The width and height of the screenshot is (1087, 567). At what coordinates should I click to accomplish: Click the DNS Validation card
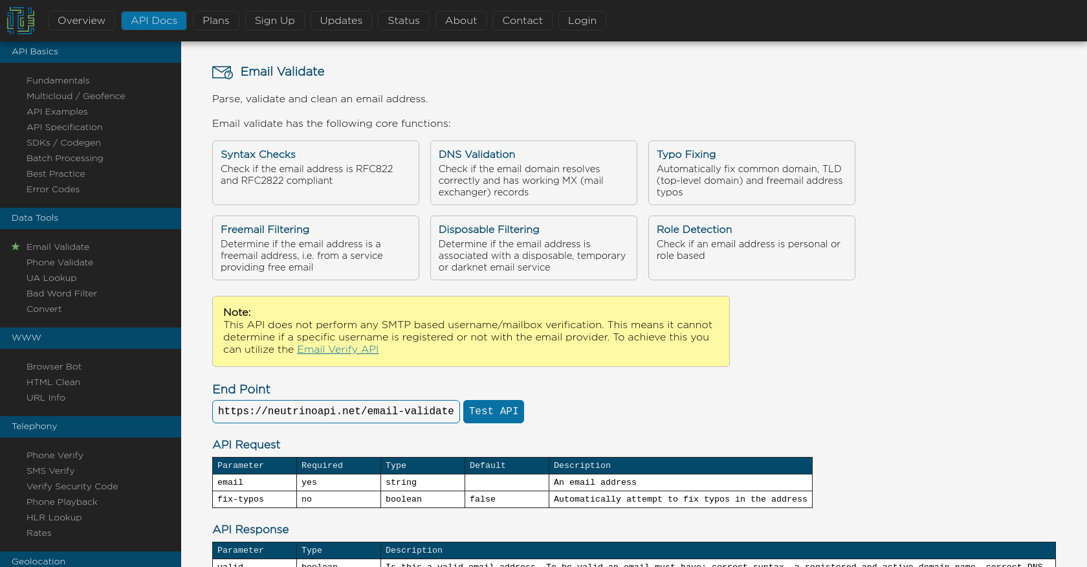click(534, 173)
